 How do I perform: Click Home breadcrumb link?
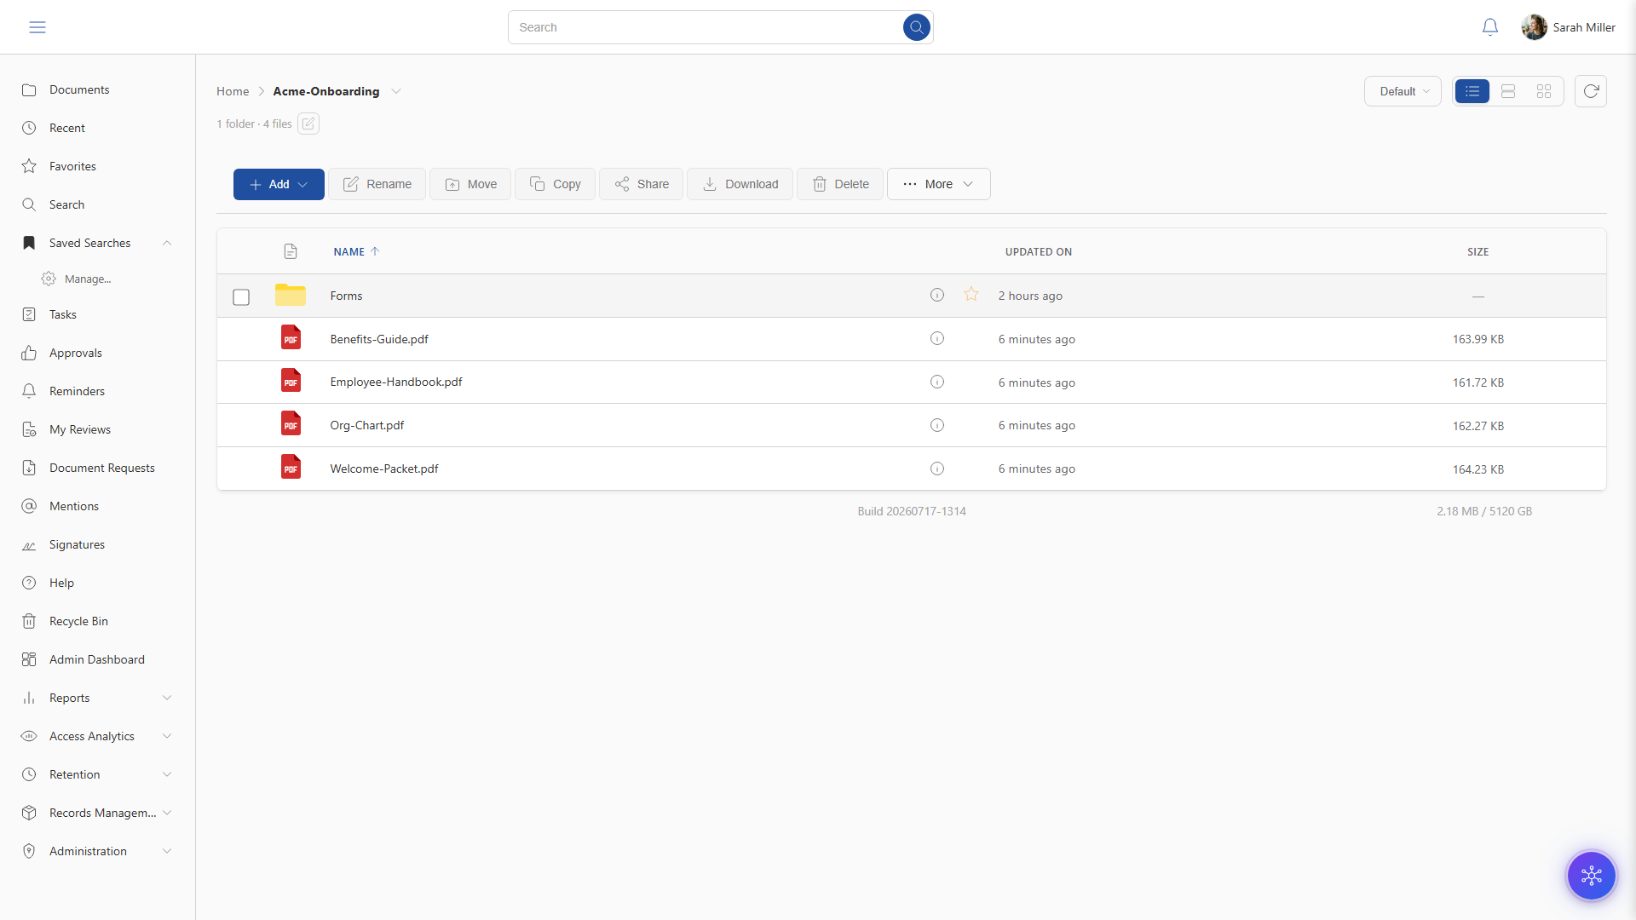(233, 91)
